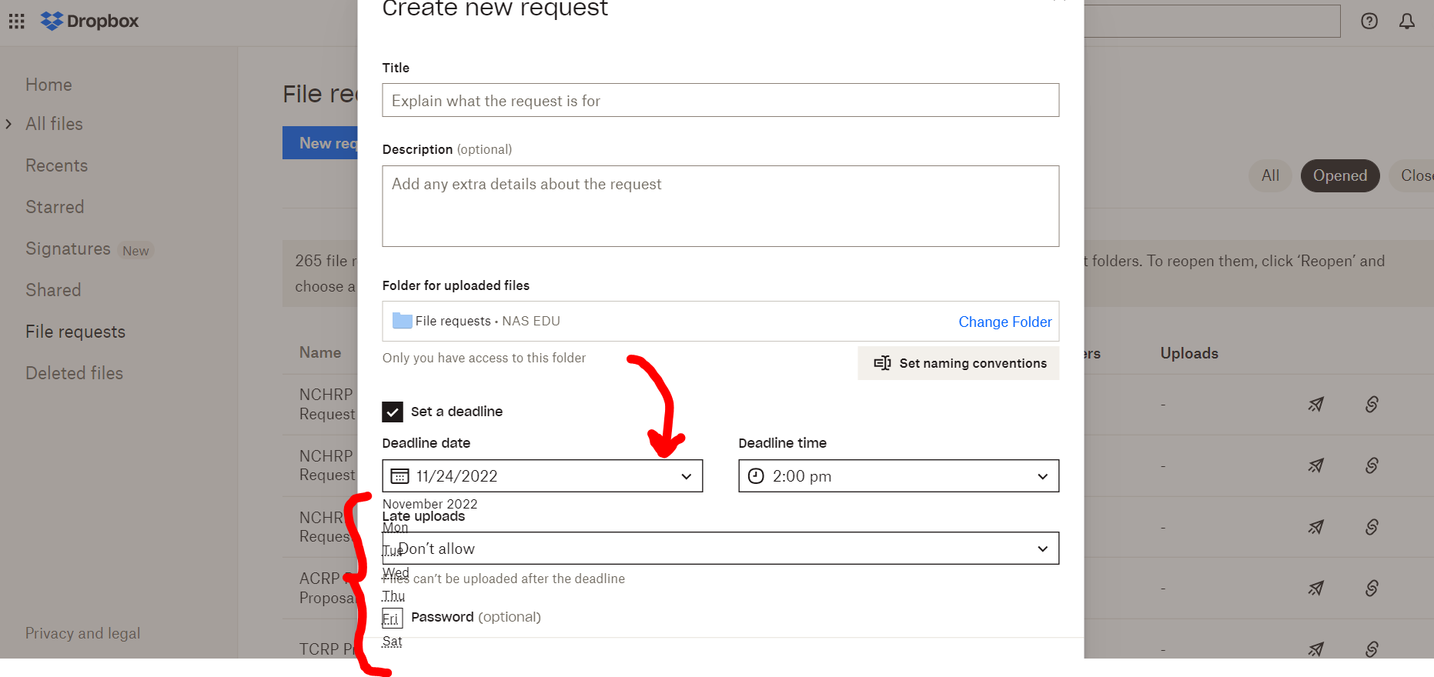Click send icon in third NCHRP row
The height and width of the screenshot is (677, 1434).
coord(1316,527)
